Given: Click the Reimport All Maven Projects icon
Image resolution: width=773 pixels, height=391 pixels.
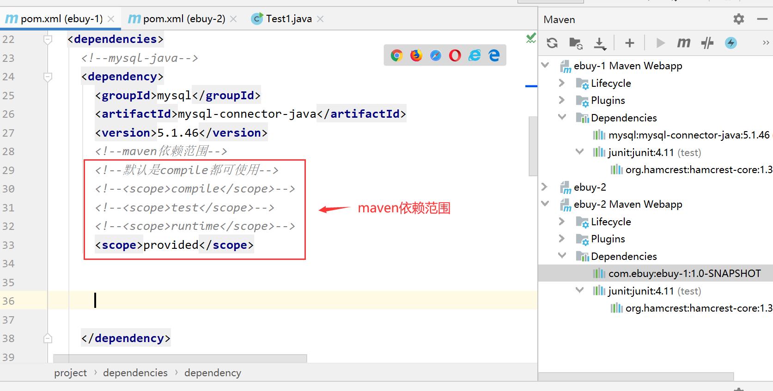Looking at the screenshot, I should click(552, 43).
